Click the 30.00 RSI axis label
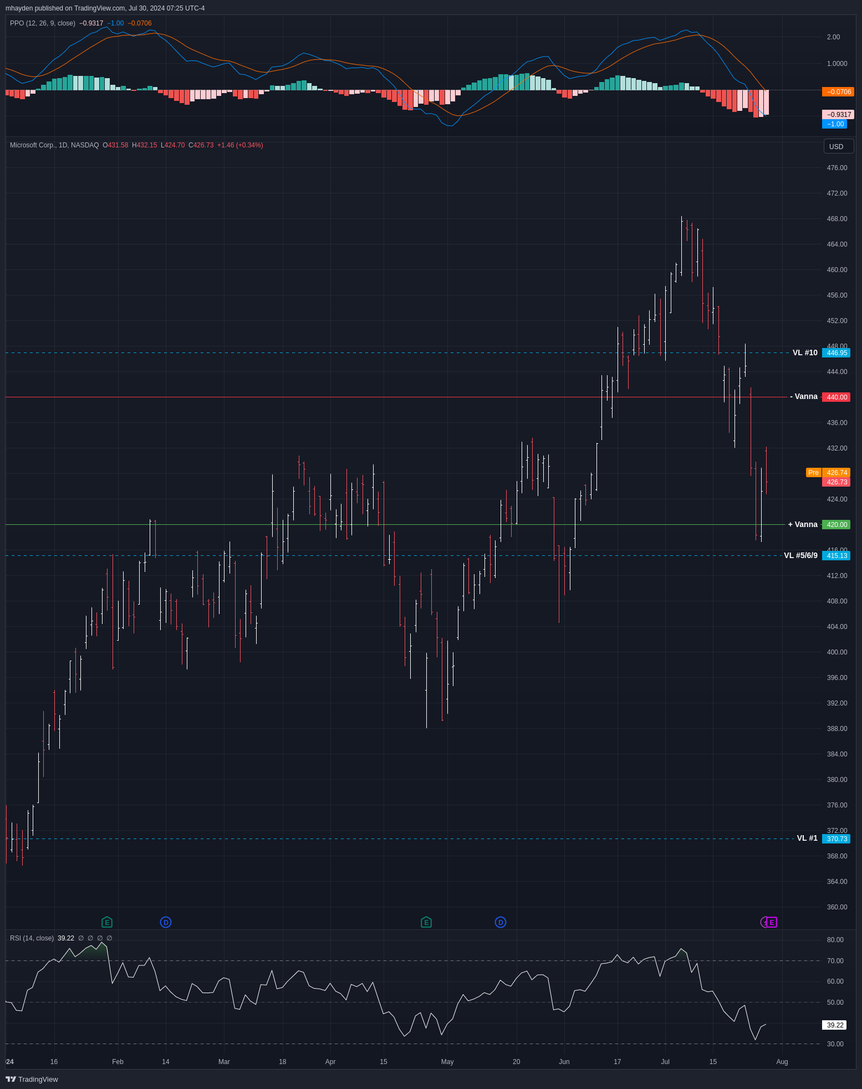The width and height of the screenshot is (862, 1089). click(835, 1044)
